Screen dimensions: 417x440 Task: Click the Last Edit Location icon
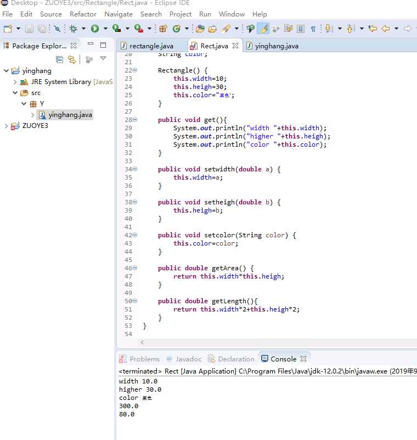pos(373,29)
